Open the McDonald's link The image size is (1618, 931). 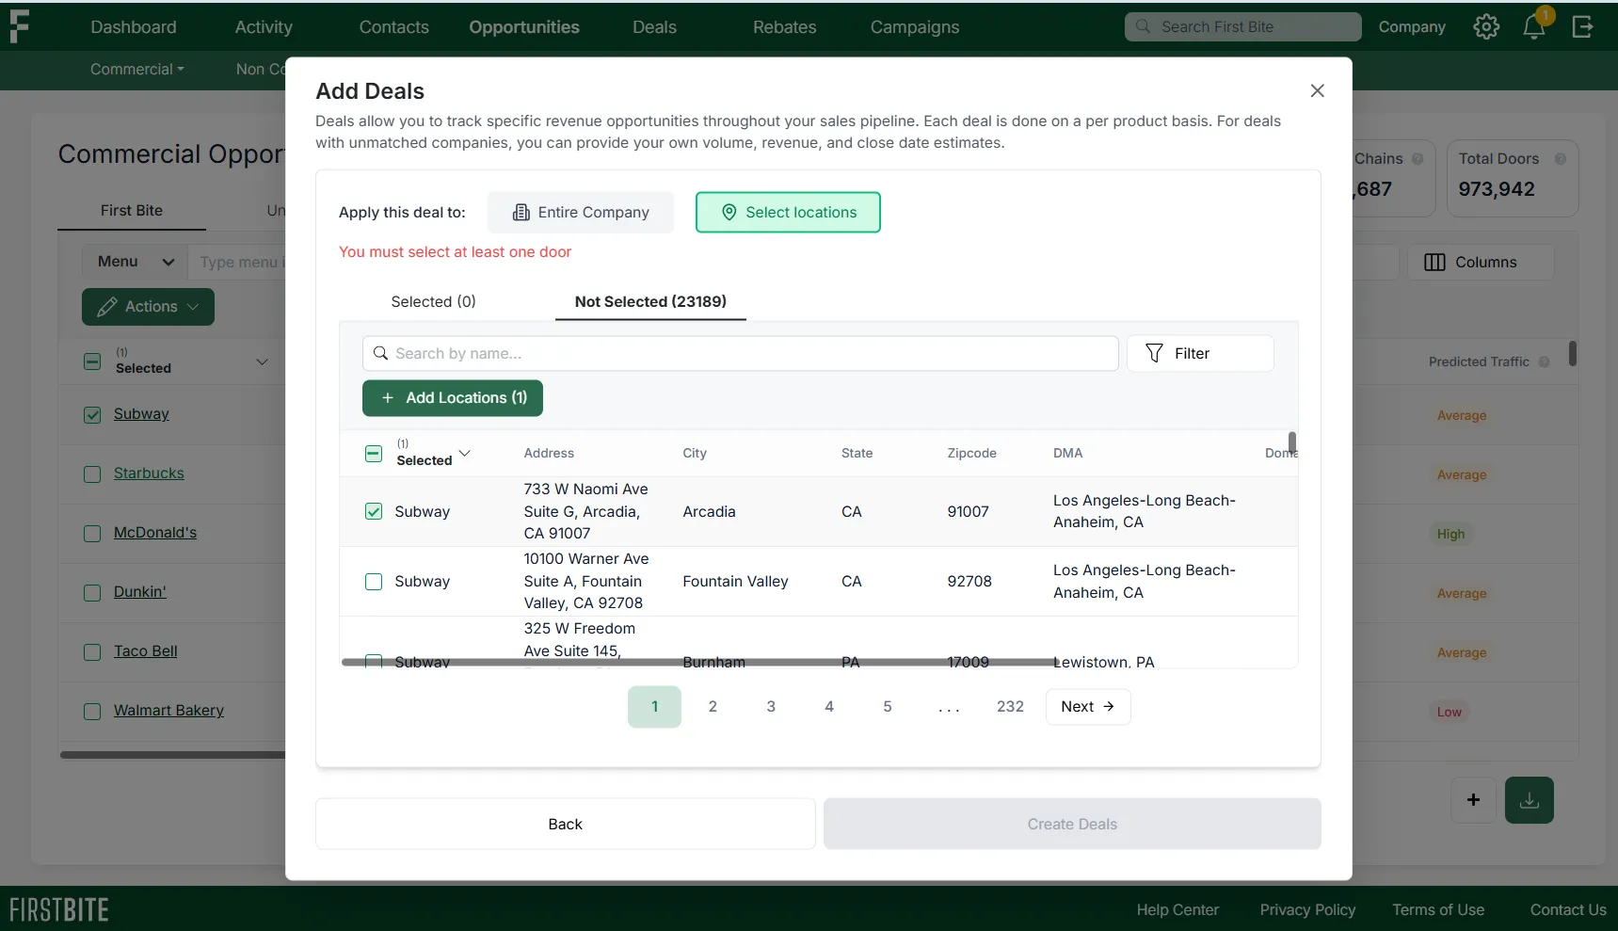tap(155, 533)
